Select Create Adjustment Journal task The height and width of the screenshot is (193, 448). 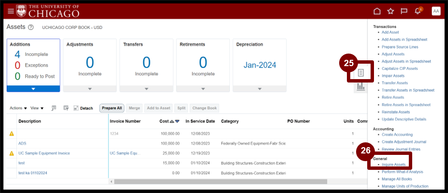[x=404, y=142]
